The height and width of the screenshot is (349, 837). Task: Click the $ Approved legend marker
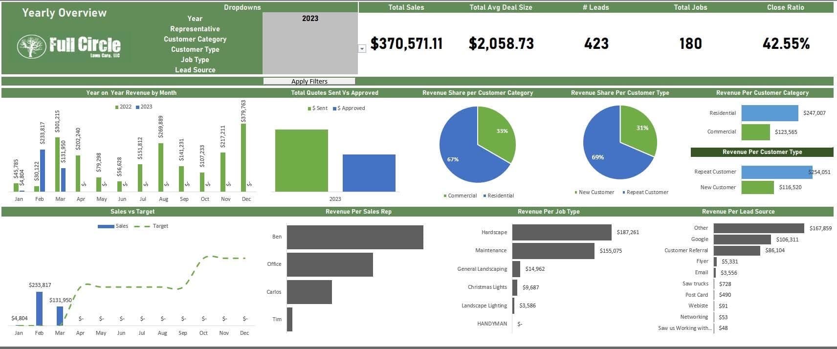pos(334,109)
